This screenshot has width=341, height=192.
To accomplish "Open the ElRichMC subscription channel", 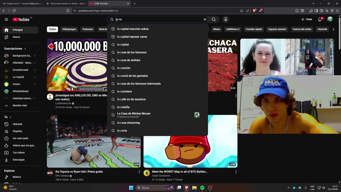I will coord(20,63).
